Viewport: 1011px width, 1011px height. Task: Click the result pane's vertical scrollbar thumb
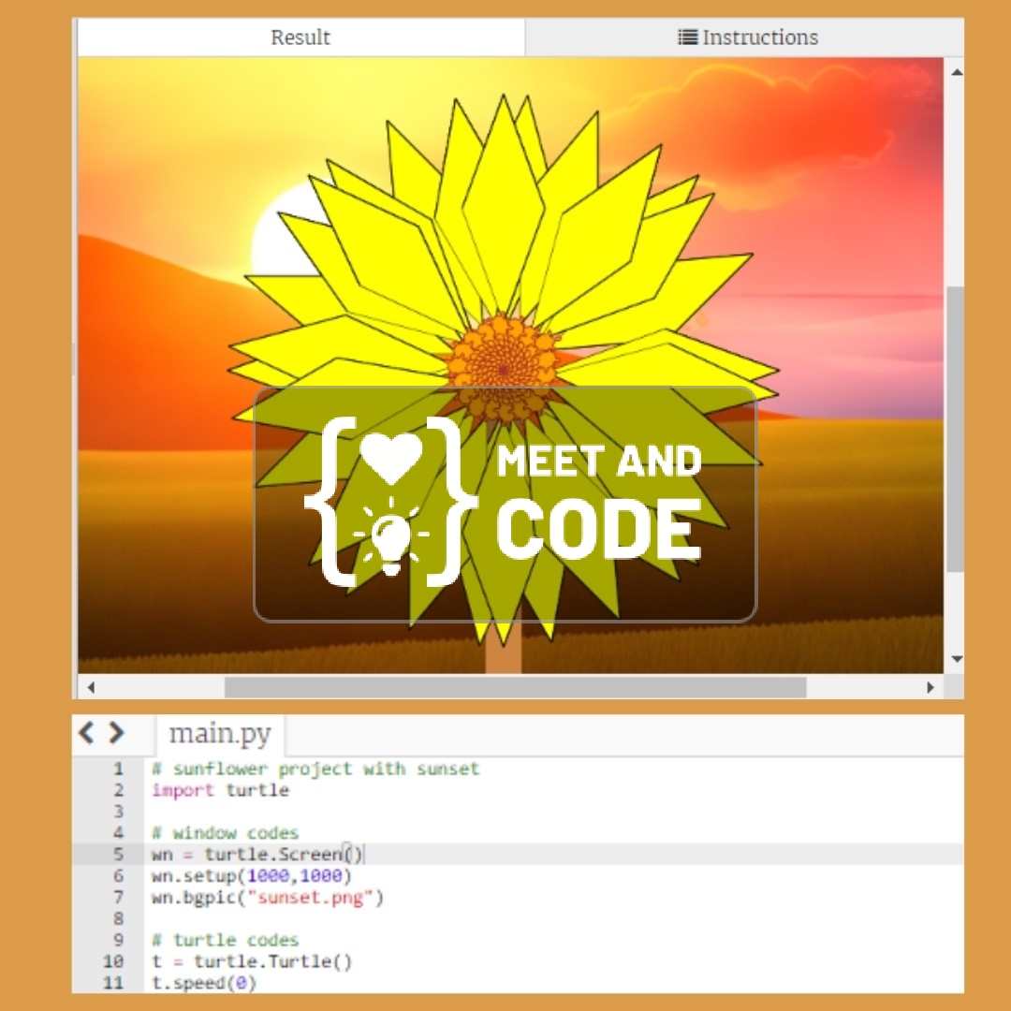point(956,429)
